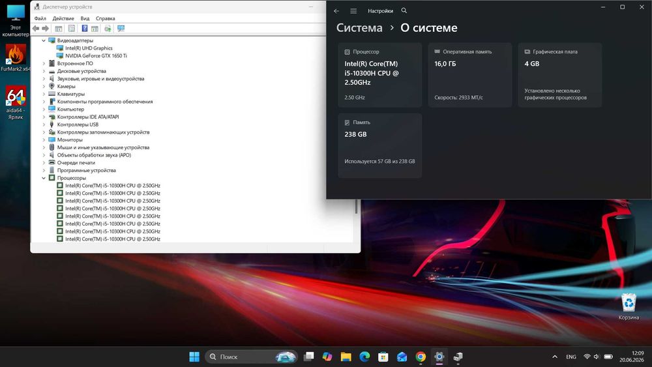Click the search magnifier in Settings title bar
652x367 pixels.
tap(404, 10)
